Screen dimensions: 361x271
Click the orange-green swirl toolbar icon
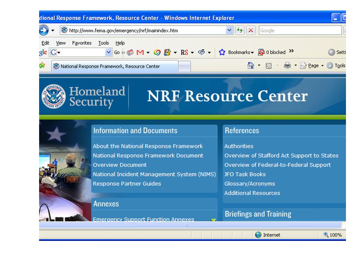click(x=157, y=53)
